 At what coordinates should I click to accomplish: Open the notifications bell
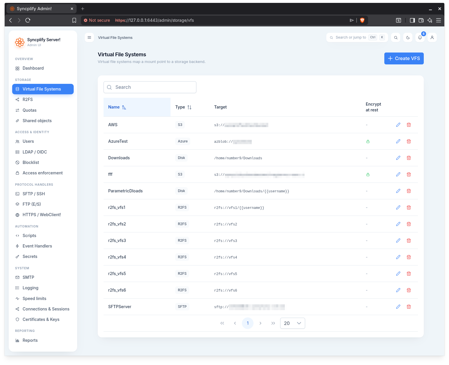click(420, 37)
